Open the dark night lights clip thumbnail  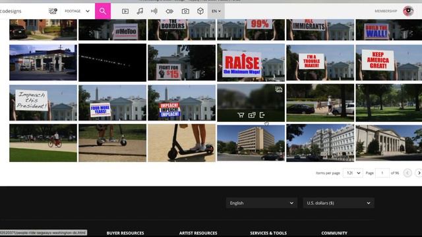pos(113,63)
